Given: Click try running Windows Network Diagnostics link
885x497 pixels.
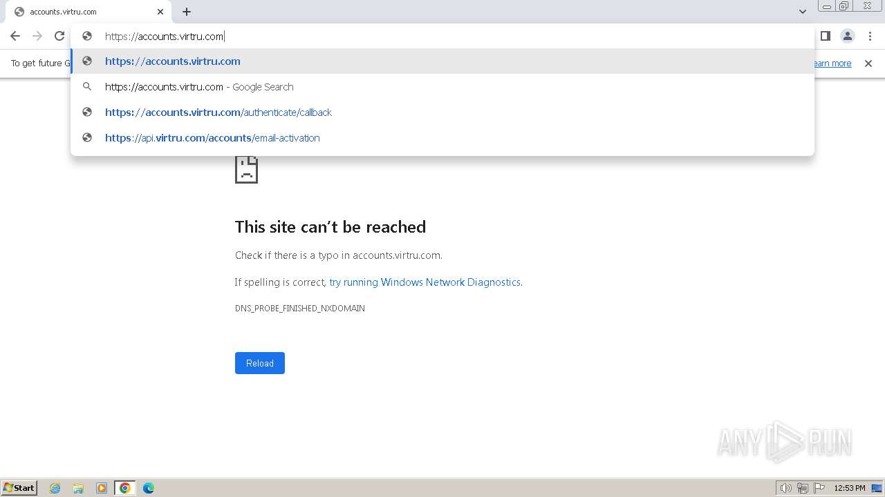Looking at the screenshot, I should (x=425, y=282).
